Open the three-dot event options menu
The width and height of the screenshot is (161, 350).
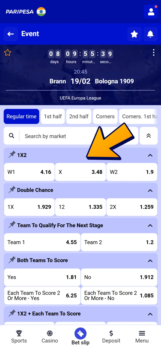click(x=154, y=52)
